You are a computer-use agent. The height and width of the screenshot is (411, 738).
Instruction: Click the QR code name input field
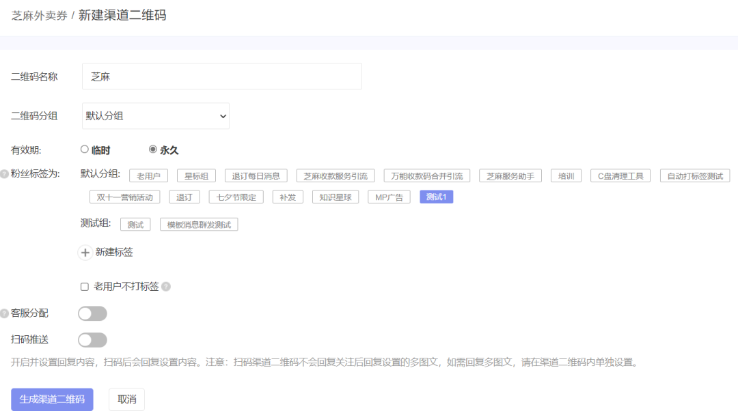pos(221,76)
